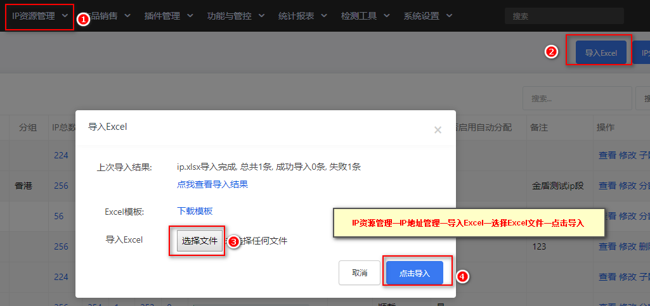Screen dimensions: 650x306
Task: Click 查看 in the 香港 row
Action: 608,186
